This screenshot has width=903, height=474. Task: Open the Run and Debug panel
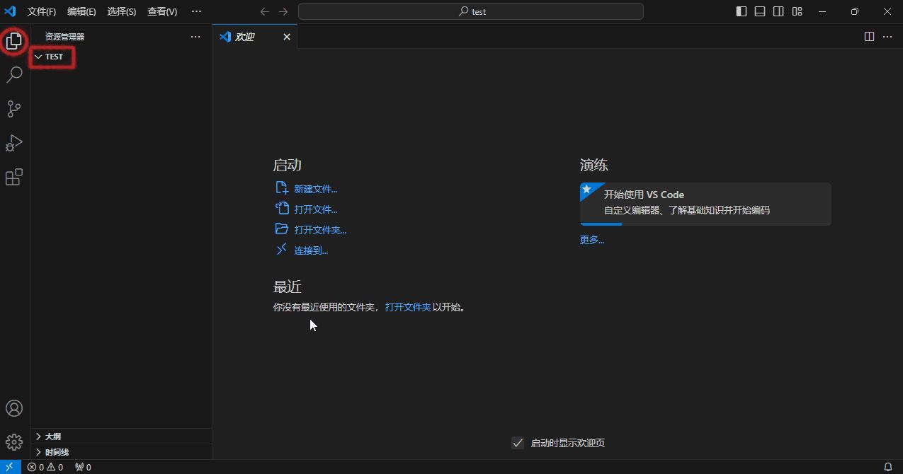point(14,143)
